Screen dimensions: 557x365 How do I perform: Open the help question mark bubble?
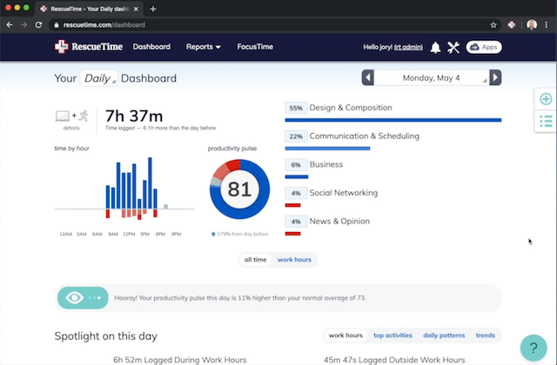pos(534,348)
